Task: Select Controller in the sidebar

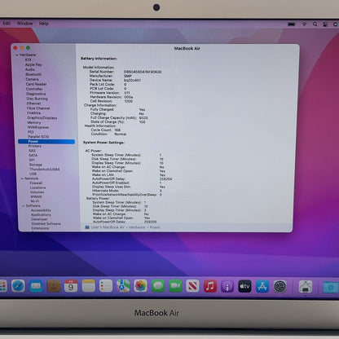Action: tap(34, 89)
